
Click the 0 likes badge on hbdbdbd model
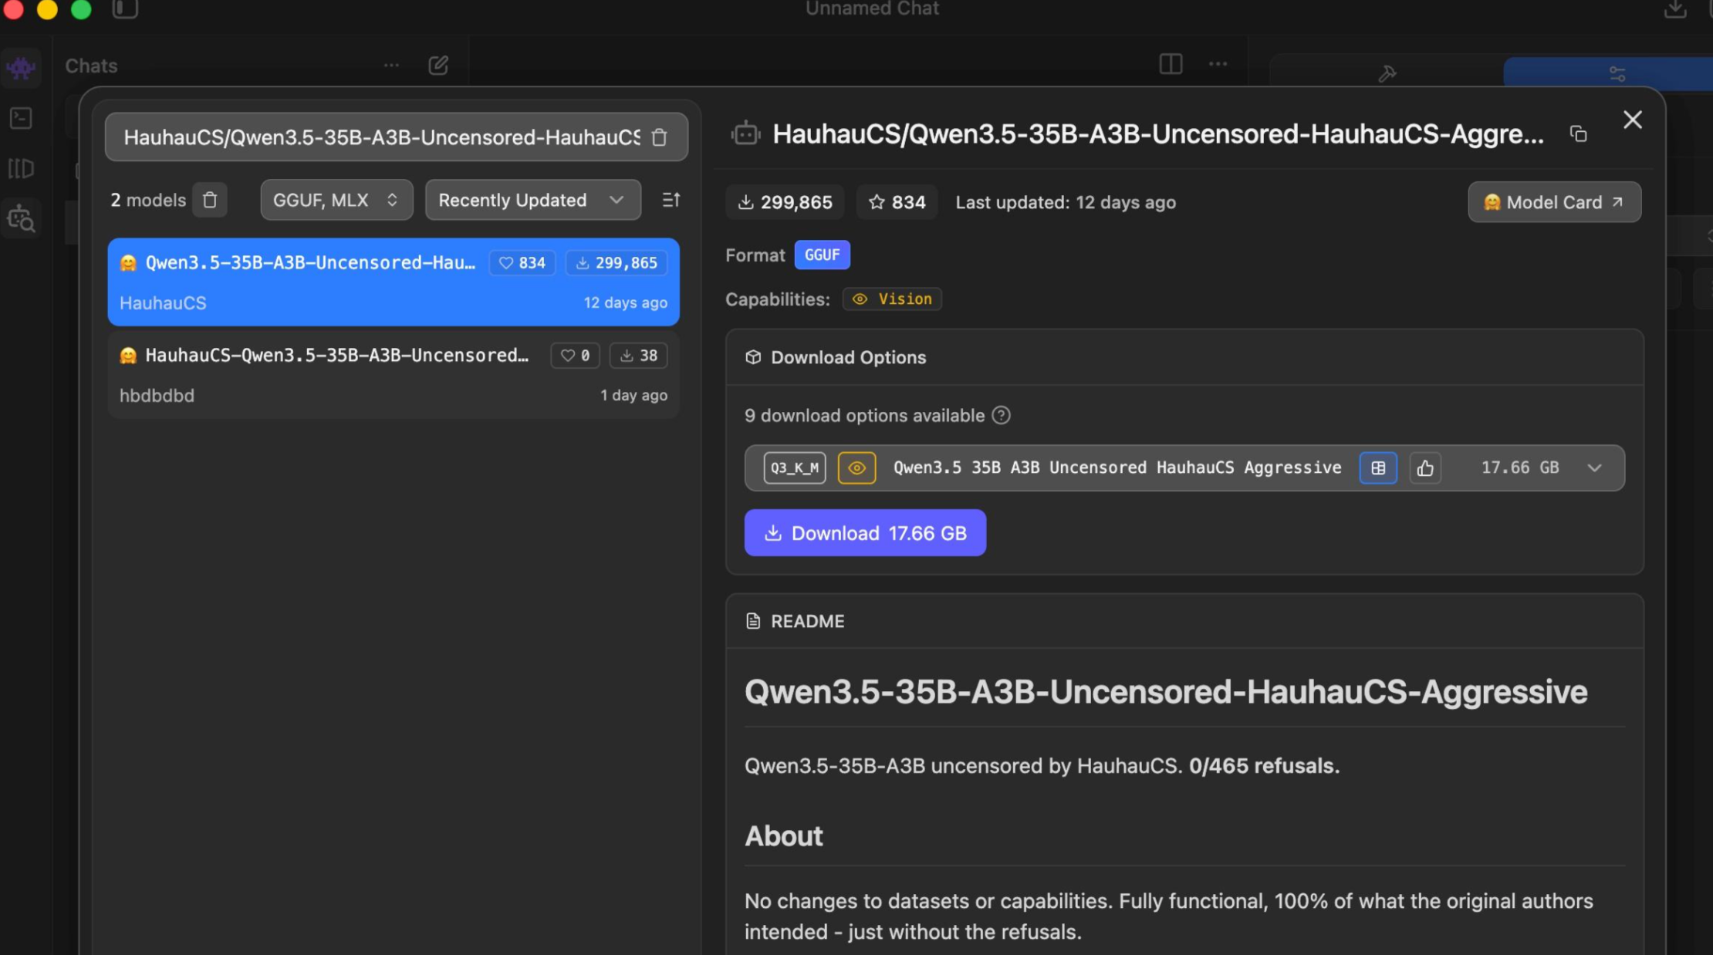[575, 356]
